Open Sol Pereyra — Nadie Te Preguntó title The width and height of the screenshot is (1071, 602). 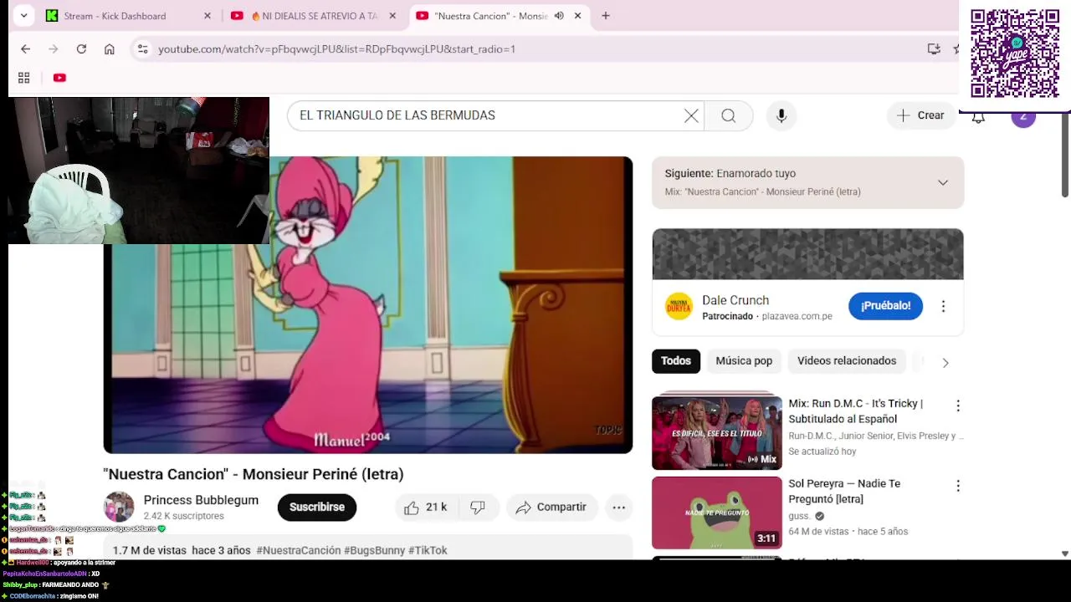click(844, 492)
